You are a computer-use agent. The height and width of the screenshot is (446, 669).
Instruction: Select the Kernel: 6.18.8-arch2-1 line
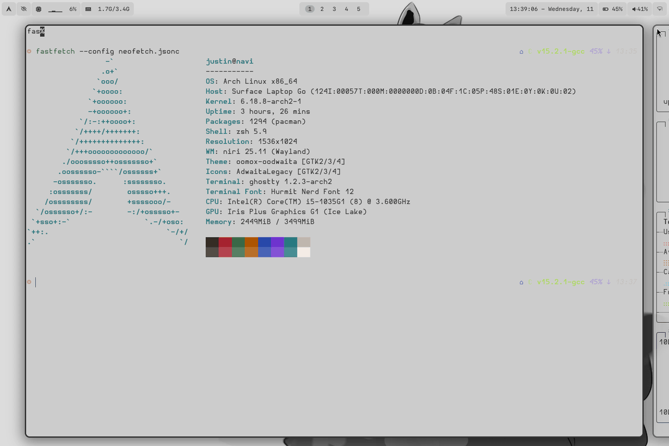pos(254,101)
